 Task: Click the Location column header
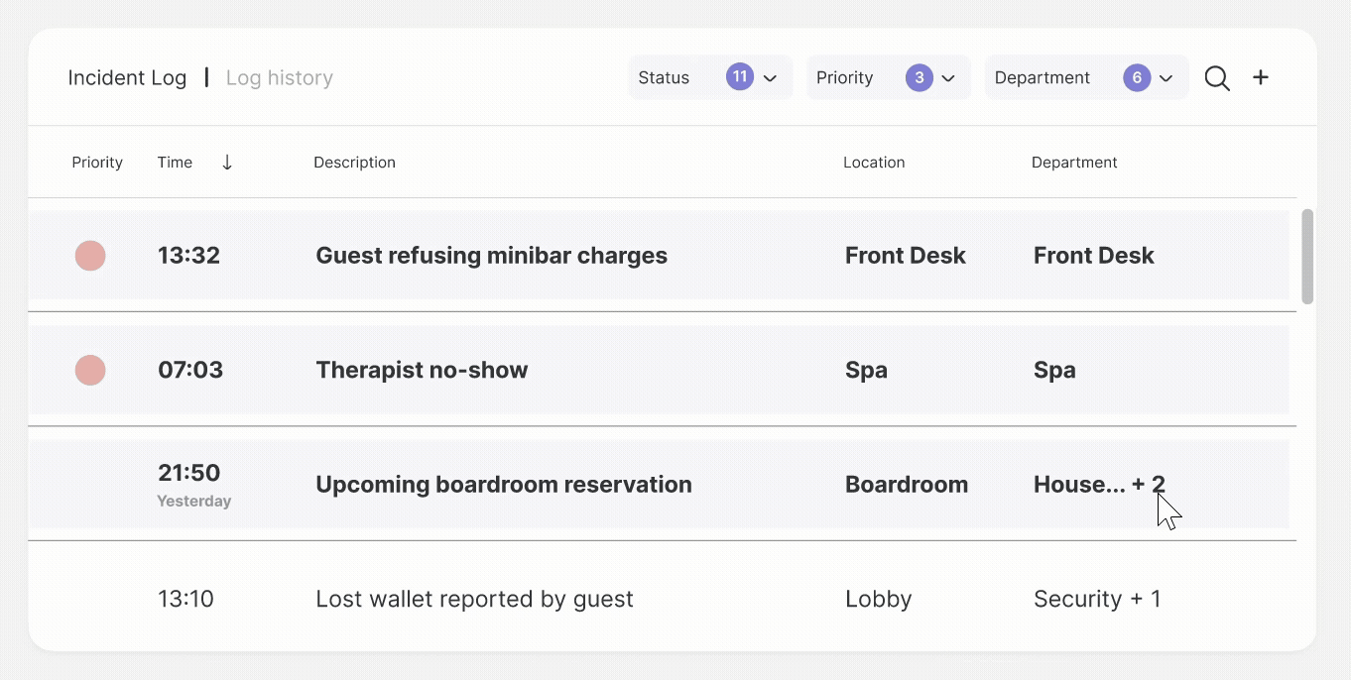pos(874,163)
